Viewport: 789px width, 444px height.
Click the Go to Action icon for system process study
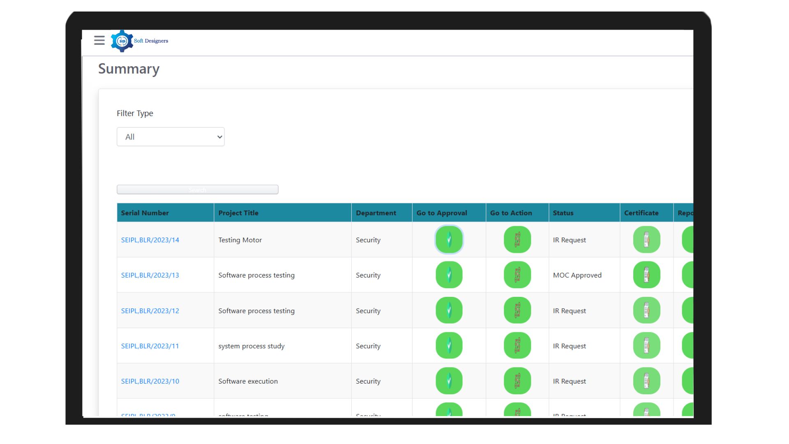[x=517, y=346]
